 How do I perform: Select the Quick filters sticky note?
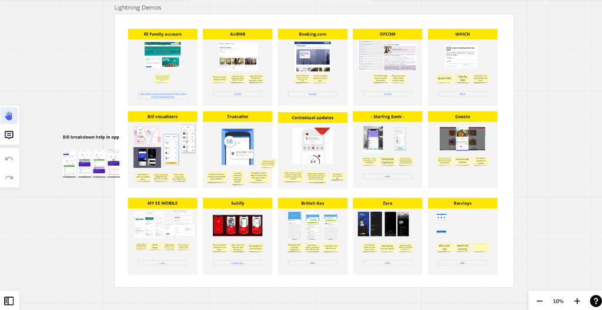[155, 247]
